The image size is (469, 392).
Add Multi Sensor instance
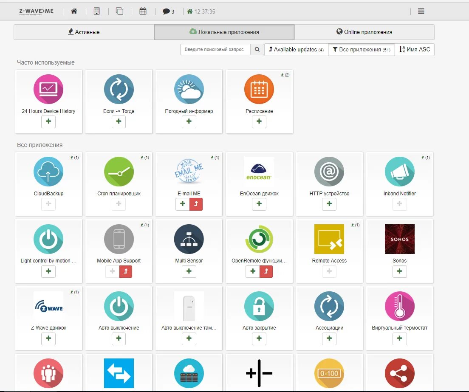189,271
